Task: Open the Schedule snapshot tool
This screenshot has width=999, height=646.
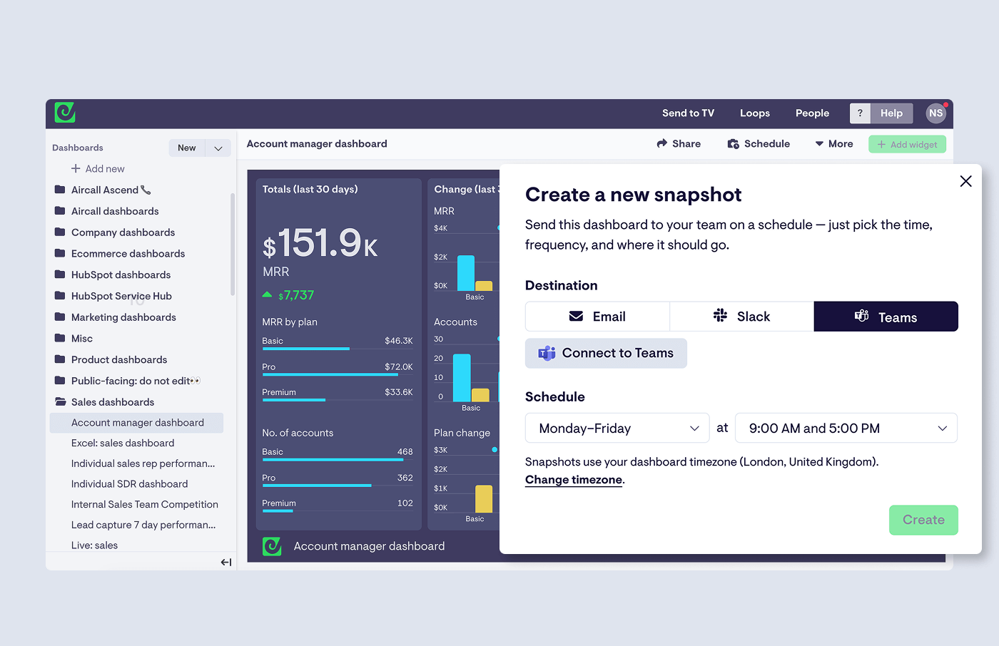Action: tap(759, 144)
